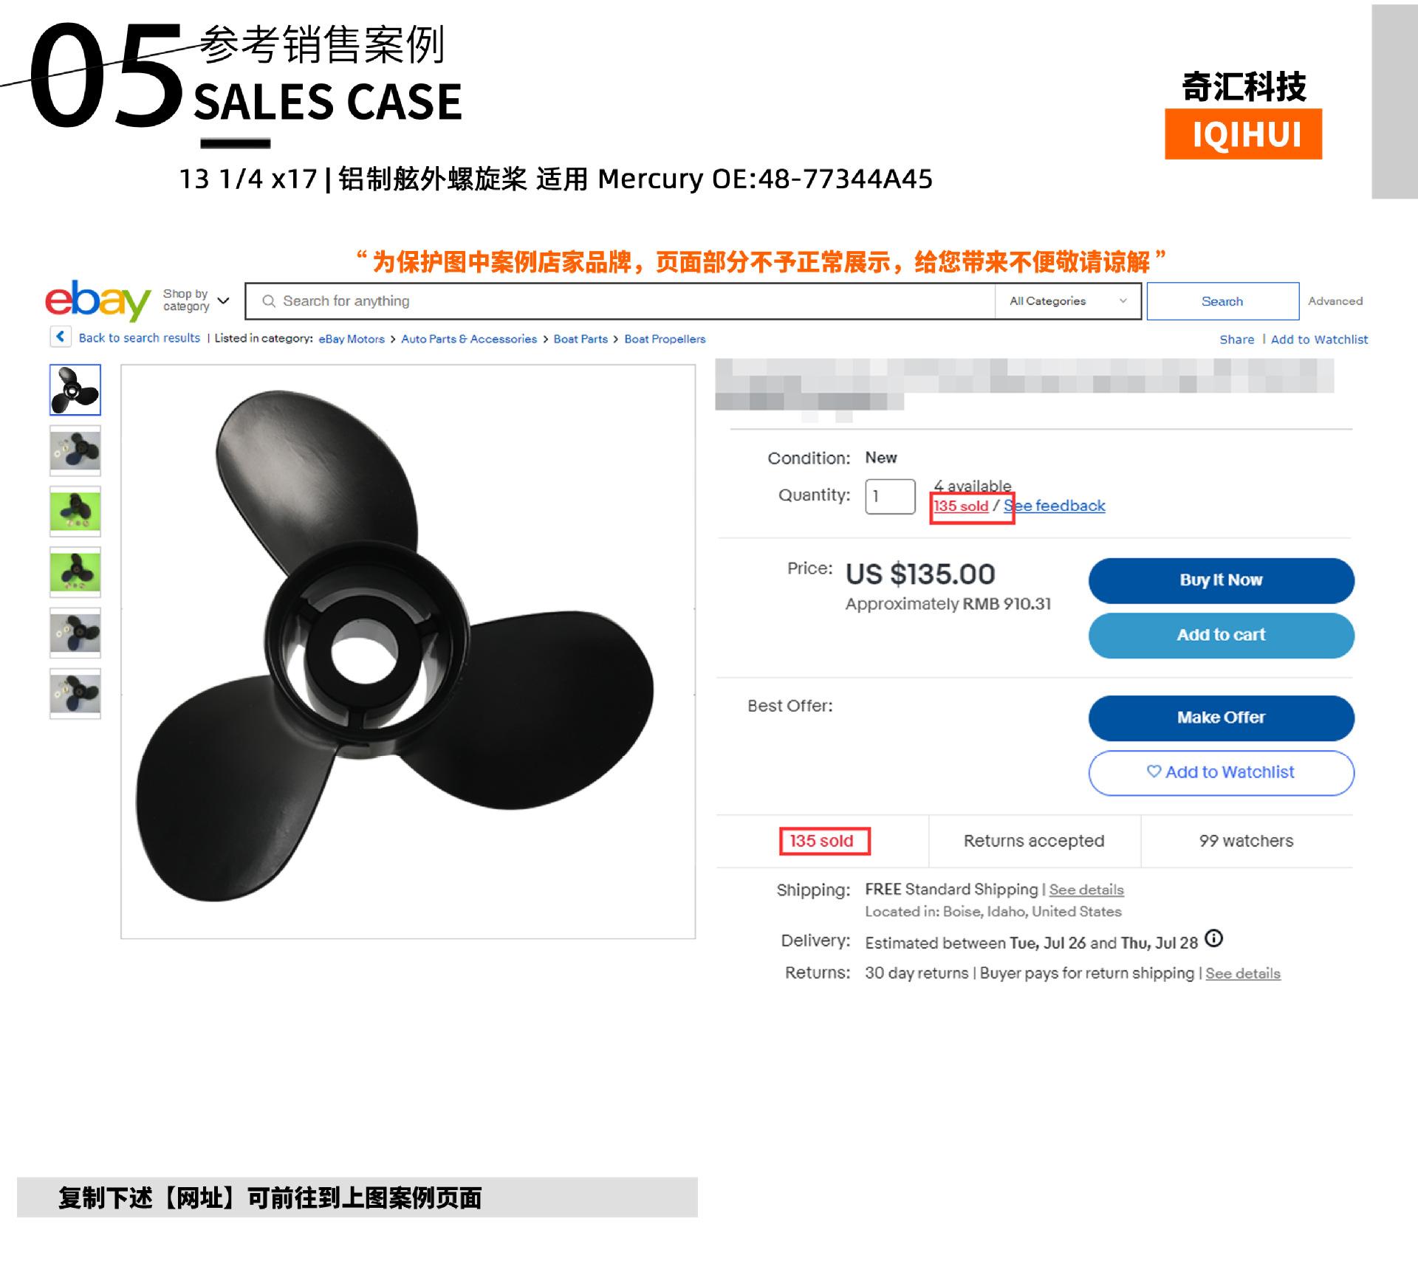
Task: Click the Search for anything field
Action: click(620, 301)
